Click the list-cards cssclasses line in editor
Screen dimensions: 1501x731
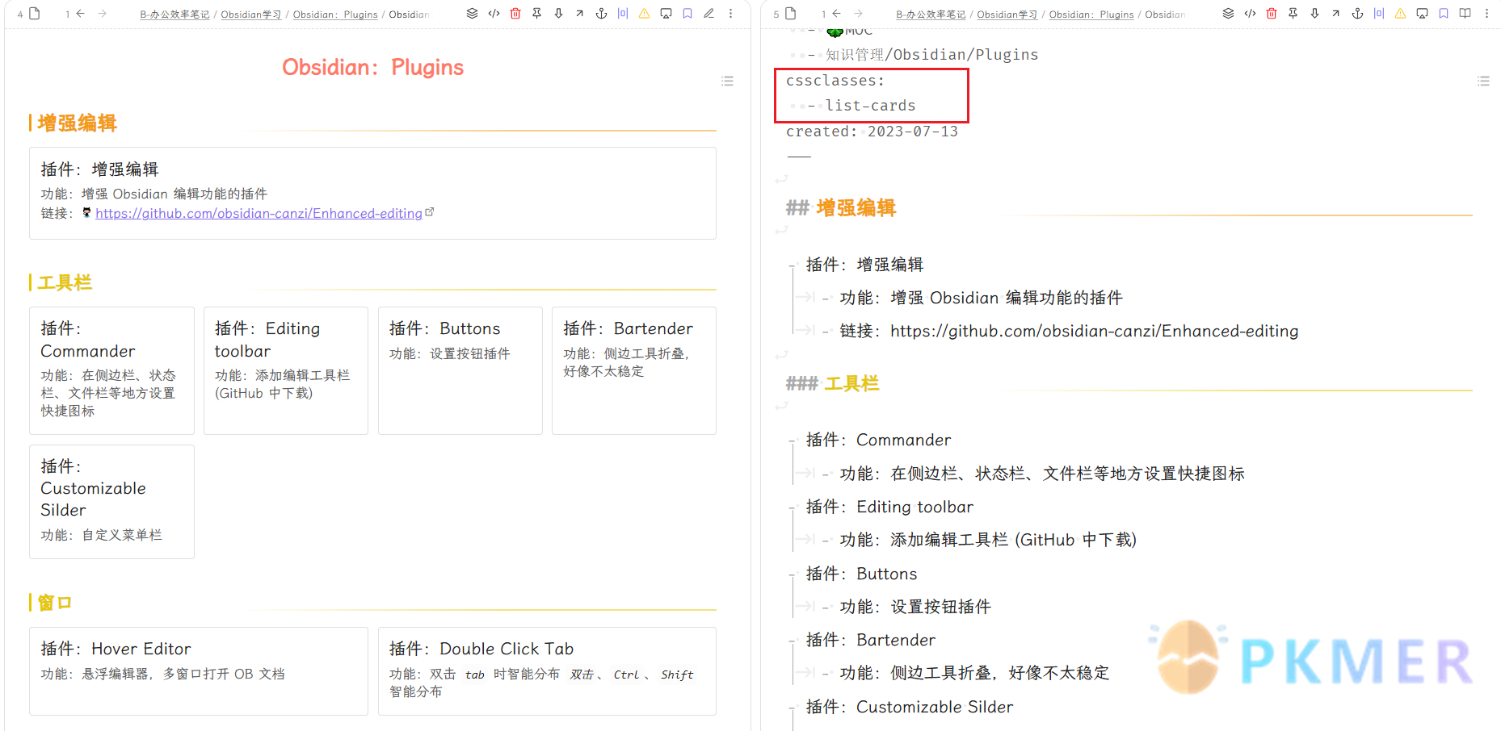point(870,106)
